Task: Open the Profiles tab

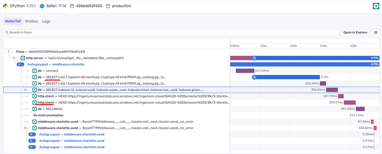Action: 32,21
